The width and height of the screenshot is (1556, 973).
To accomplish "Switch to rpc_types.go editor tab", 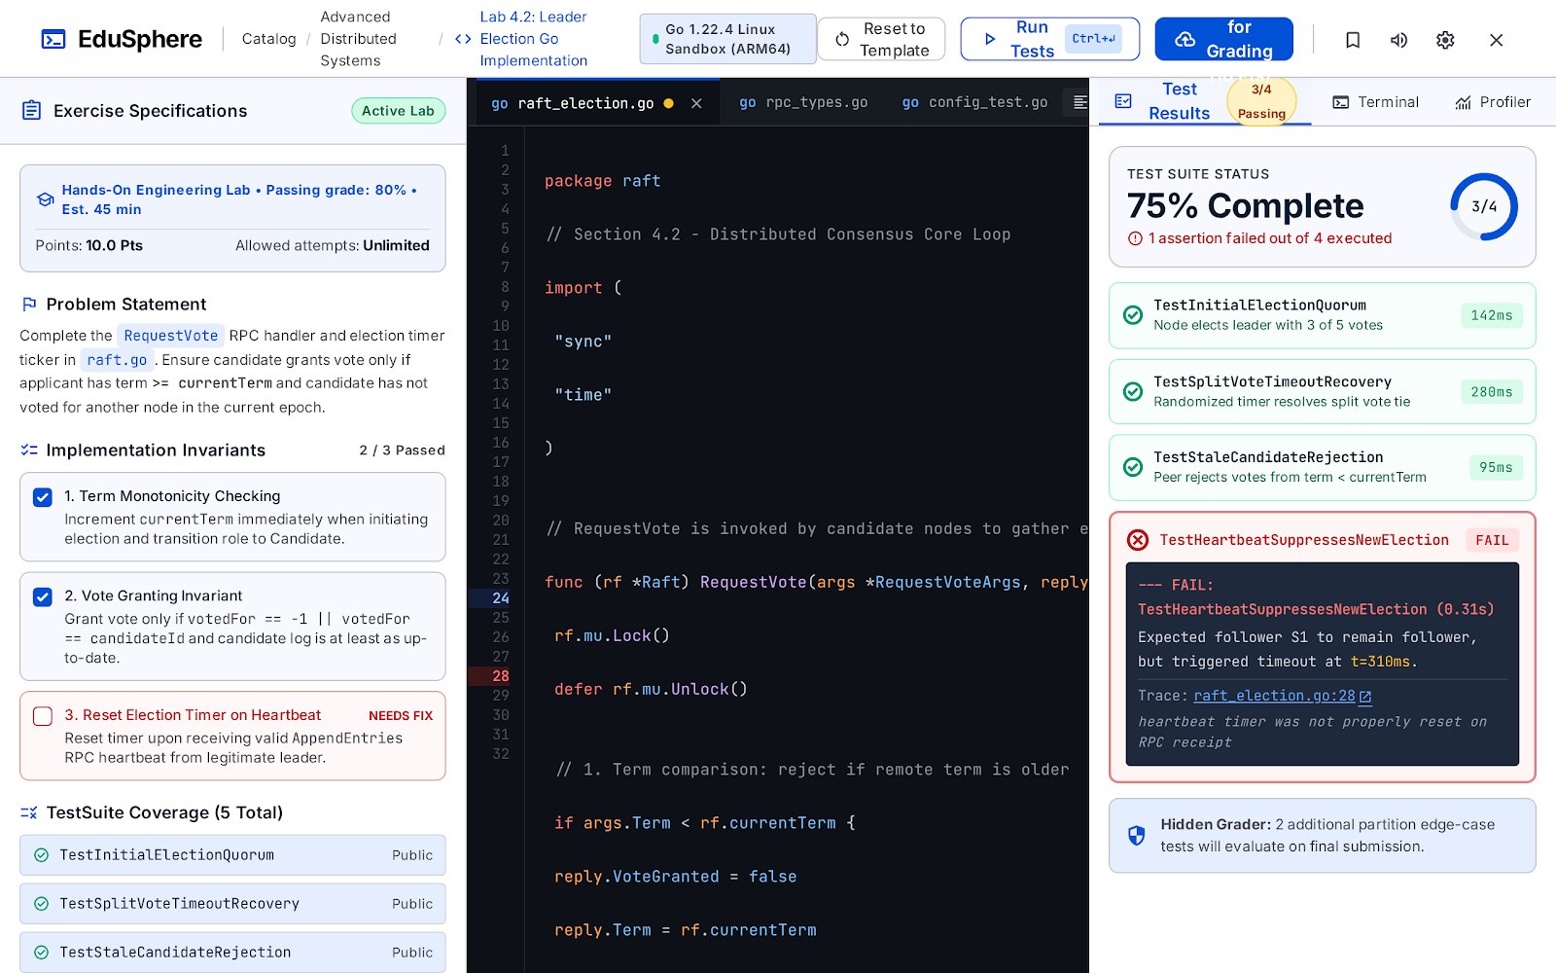I will [803, 102].
